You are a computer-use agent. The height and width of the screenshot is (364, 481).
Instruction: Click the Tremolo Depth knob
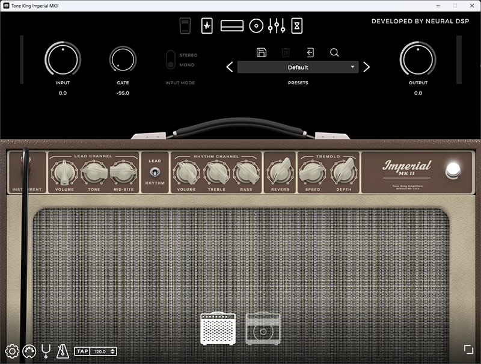(x=343, y=173)
